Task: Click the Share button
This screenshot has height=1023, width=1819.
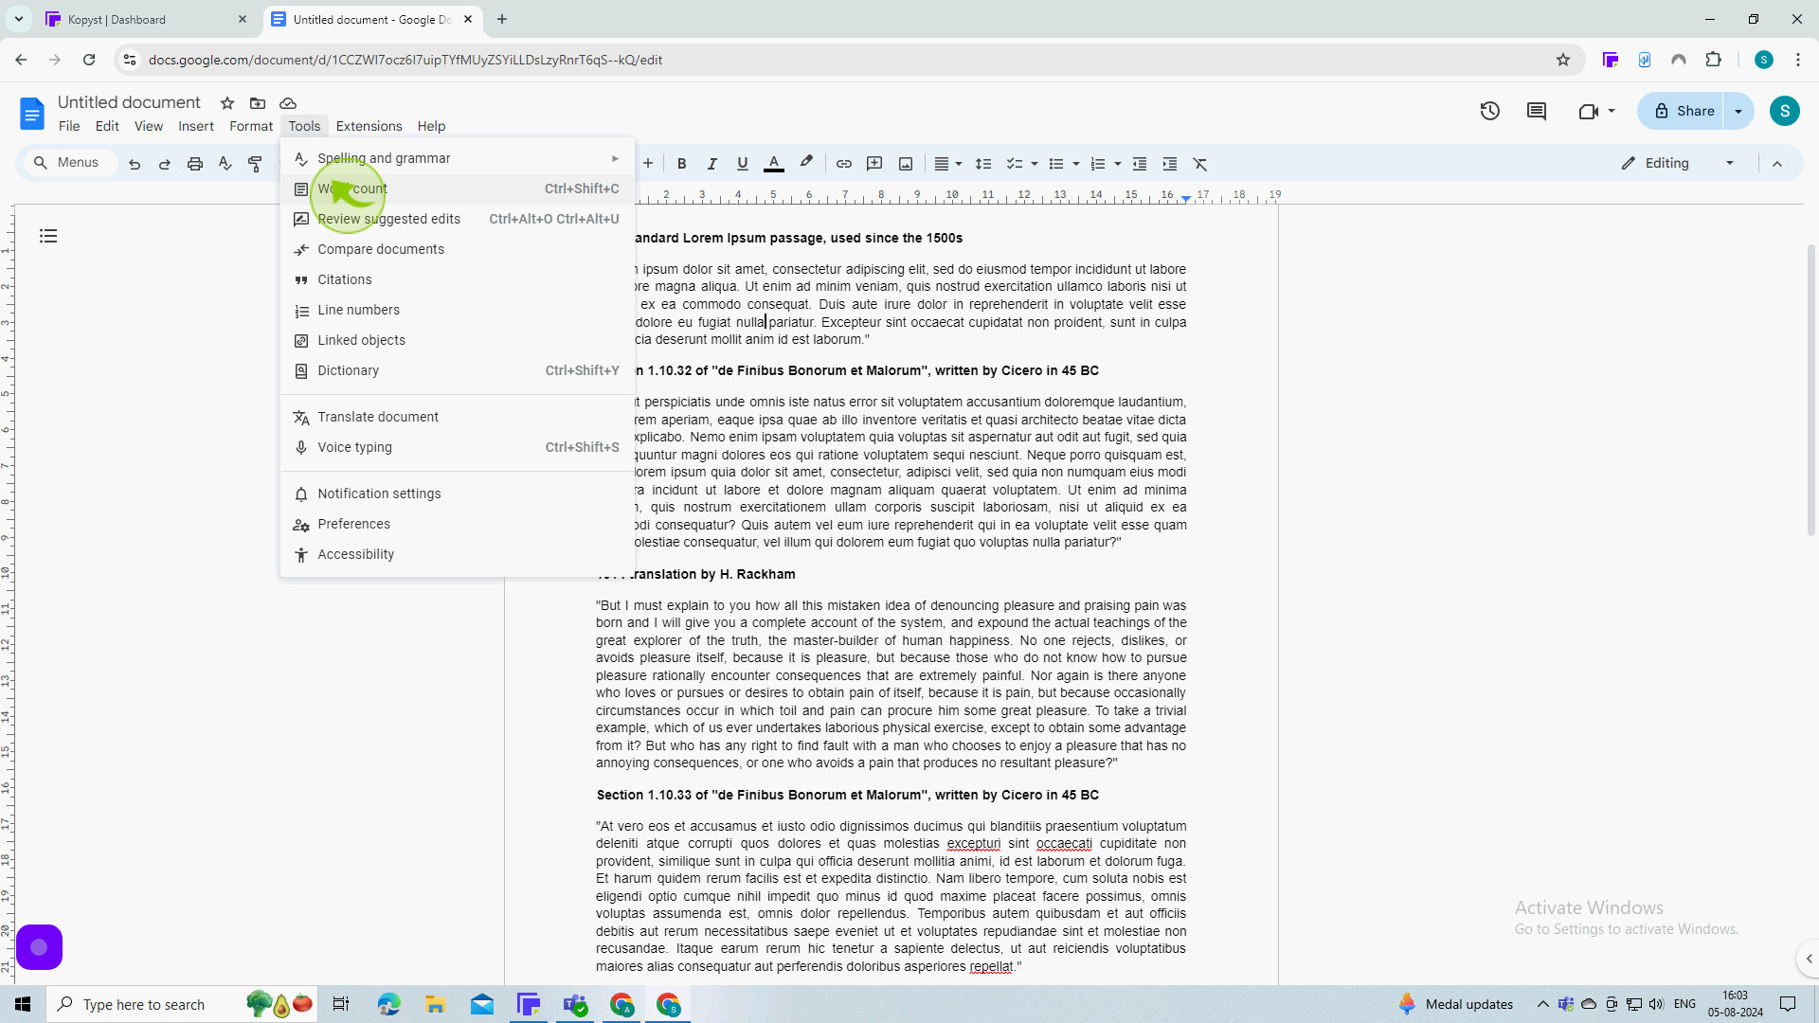Action: (x=1681, y=111)
